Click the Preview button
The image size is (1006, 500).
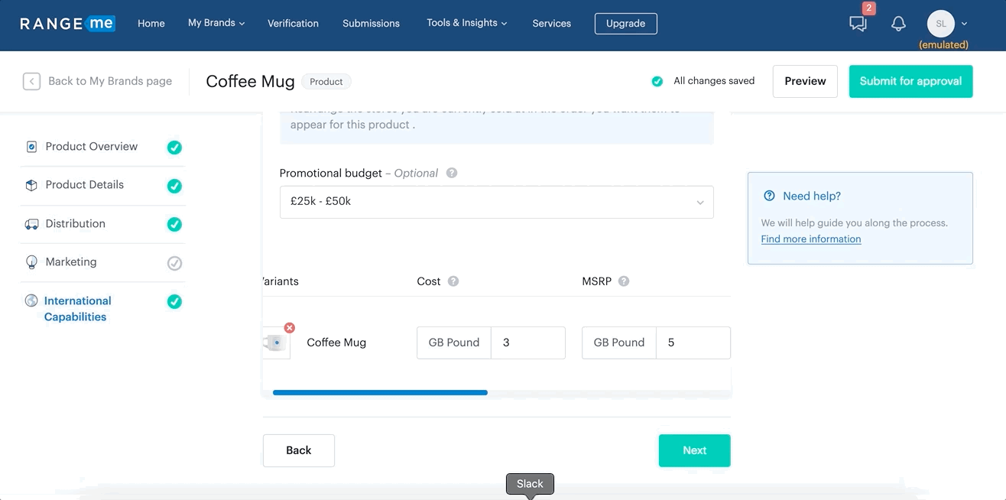pyautogui.click(x=805, y=81)
